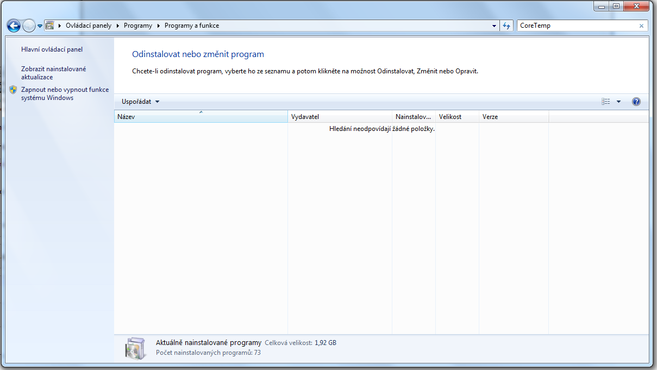Click the Aktuálně nainstalované programy text
The width and height of the screenshot is (657, 370).
click(x=209, y=343)
